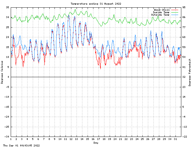Image resolution: width=196 pixels, height=147 pixels.
Task: Click the -10 tick on the Celsius axis
Action: 7,97
